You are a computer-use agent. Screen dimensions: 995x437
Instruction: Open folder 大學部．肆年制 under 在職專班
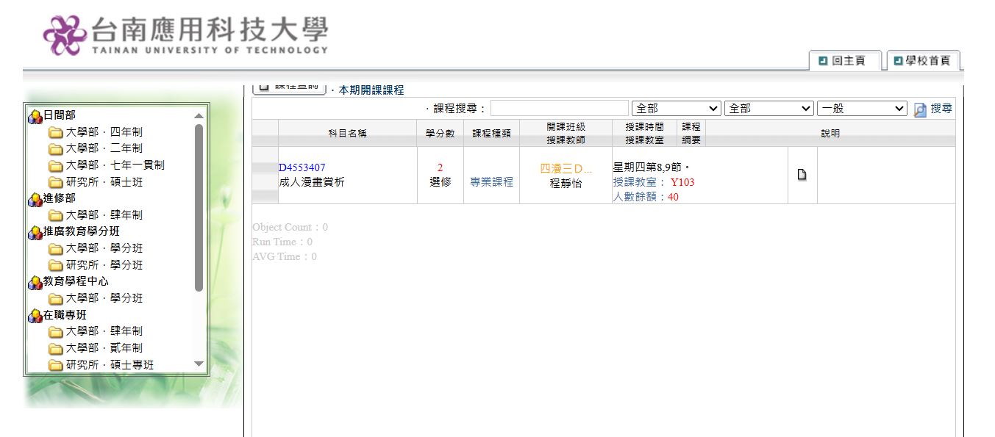(x=104, y=331)
